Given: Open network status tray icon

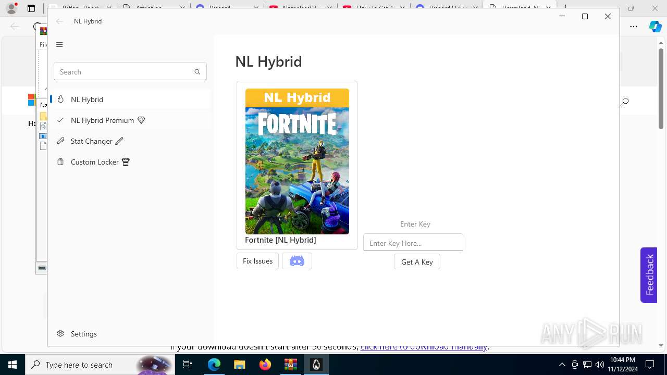Looking at the screenshot, I should tap(587, 365).
